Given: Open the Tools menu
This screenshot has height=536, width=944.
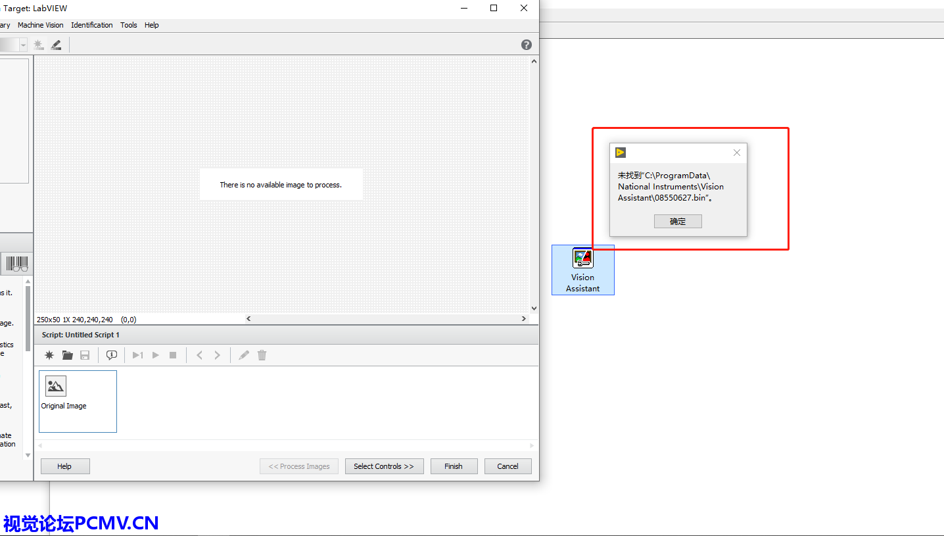Looking at the screenshot, I should tap(129, 25).
